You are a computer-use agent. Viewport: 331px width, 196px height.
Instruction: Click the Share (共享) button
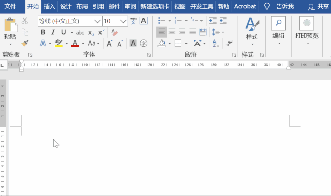click(319, 7)
